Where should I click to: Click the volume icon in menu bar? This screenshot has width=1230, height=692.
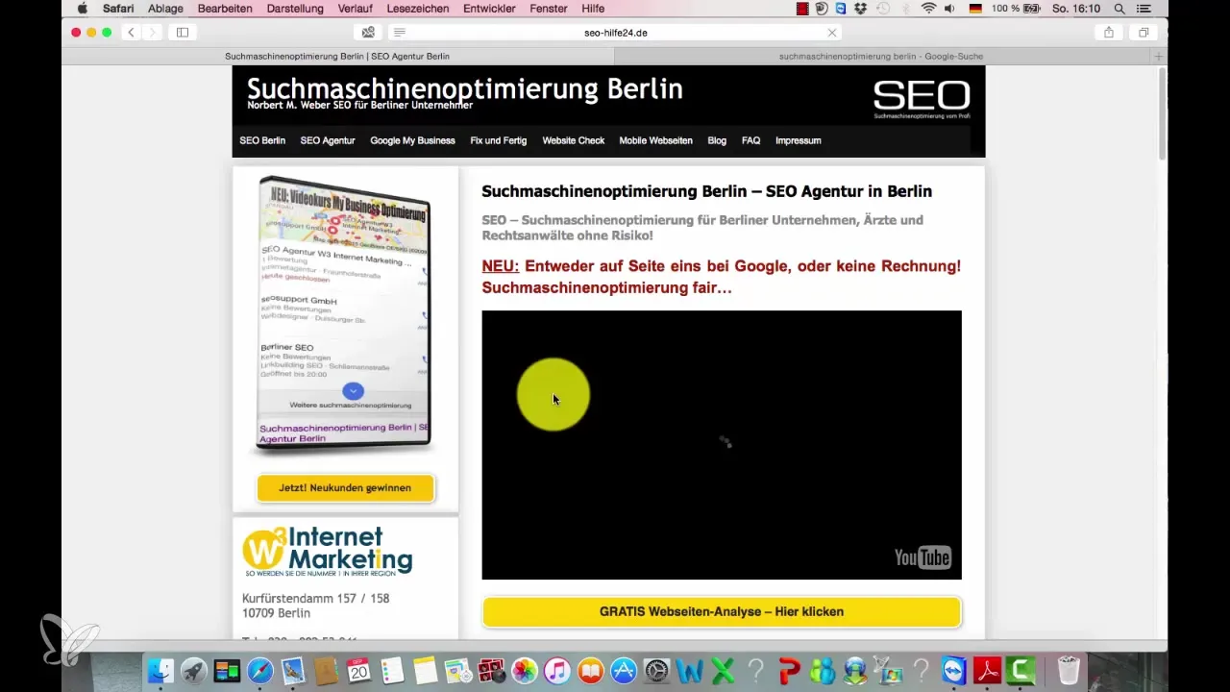click(950, 9)
